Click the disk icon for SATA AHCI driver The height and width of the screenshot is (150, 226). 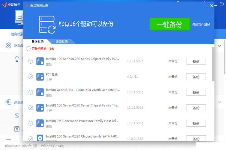pyautogui.click(x=40, y=138)
